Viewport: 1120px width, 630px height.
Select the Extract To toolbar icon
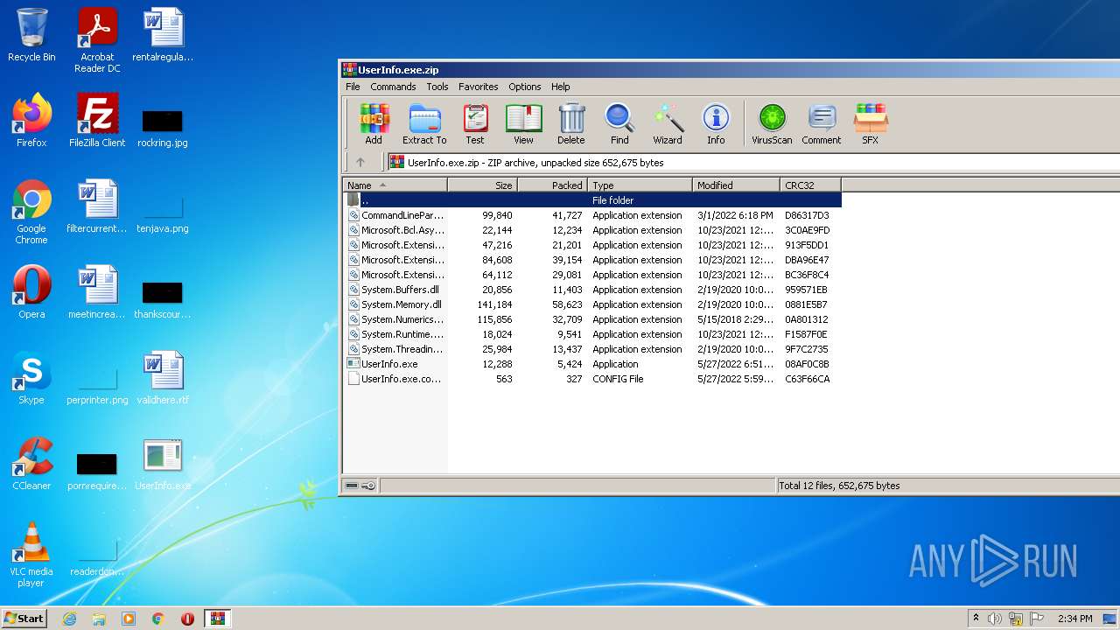click(424, 124)
